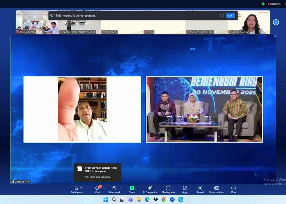Expand the Chat options arrow
This screenshot has height=204, width=286.
(104, 188)
